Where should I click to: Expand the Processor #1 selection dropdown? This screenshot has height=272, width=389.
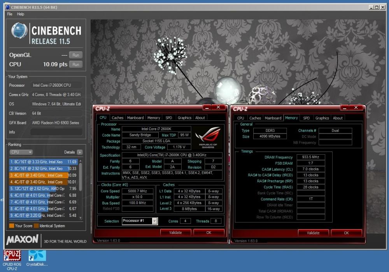click(x=154, y=221)
